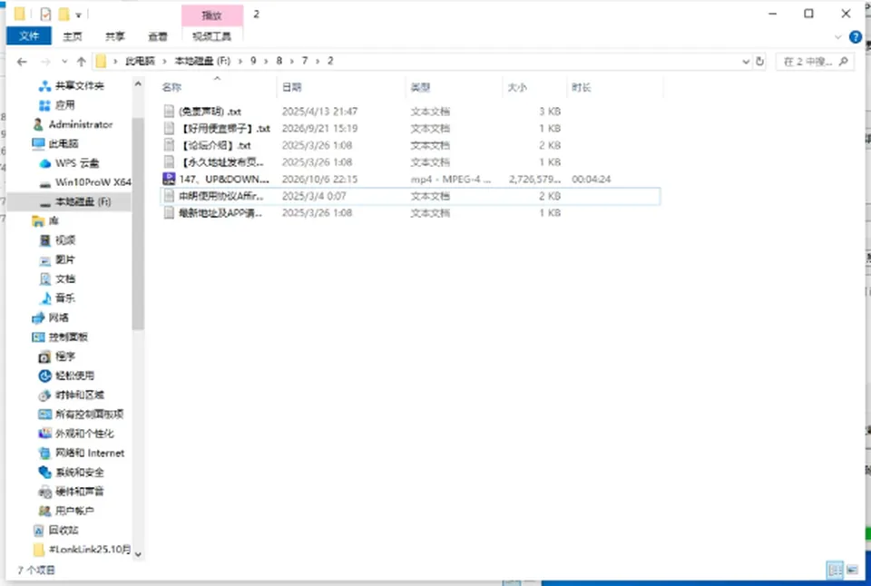The height and width of the screenshot is (586, 871).
Task: Switch to details view using status bar toggle
Action: [835, 570]
